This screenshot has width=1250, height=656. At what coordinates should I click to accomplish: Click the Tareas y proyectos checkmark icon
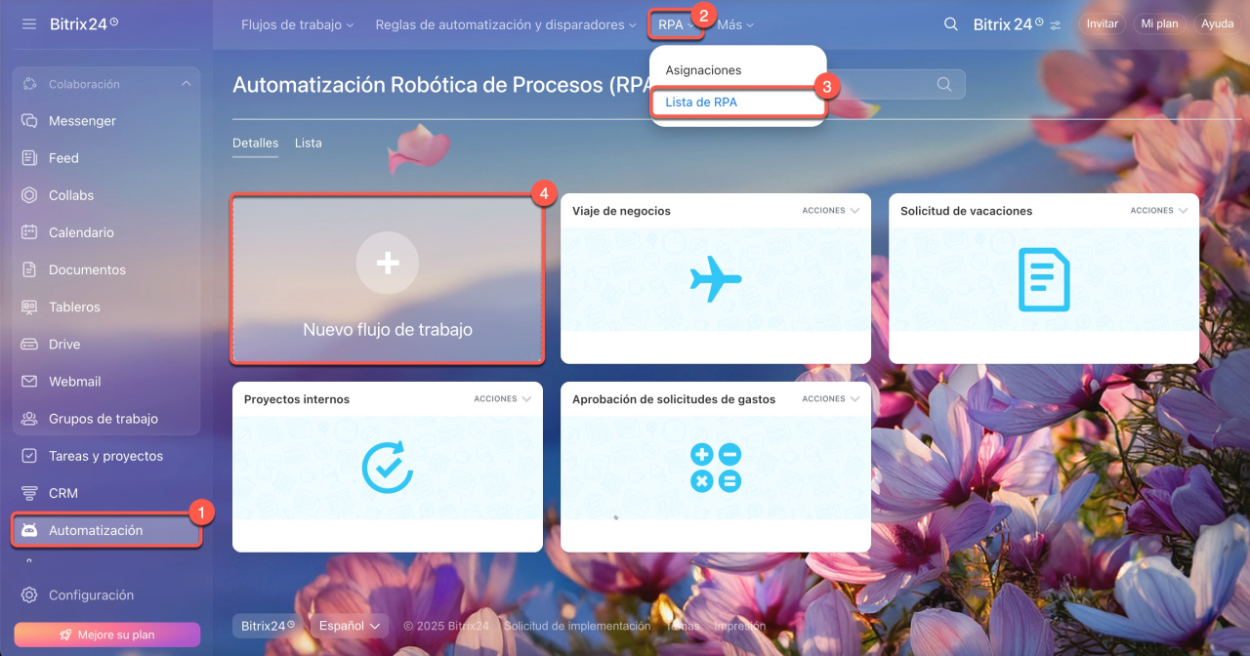pyautogui.click(x=29, y=456)
